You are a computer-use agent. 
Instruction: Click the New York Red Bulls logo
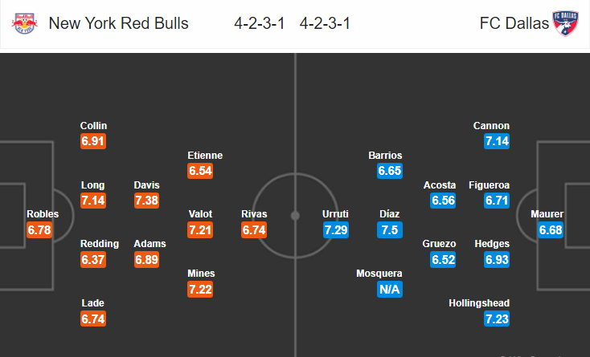(x=24, y=23)
